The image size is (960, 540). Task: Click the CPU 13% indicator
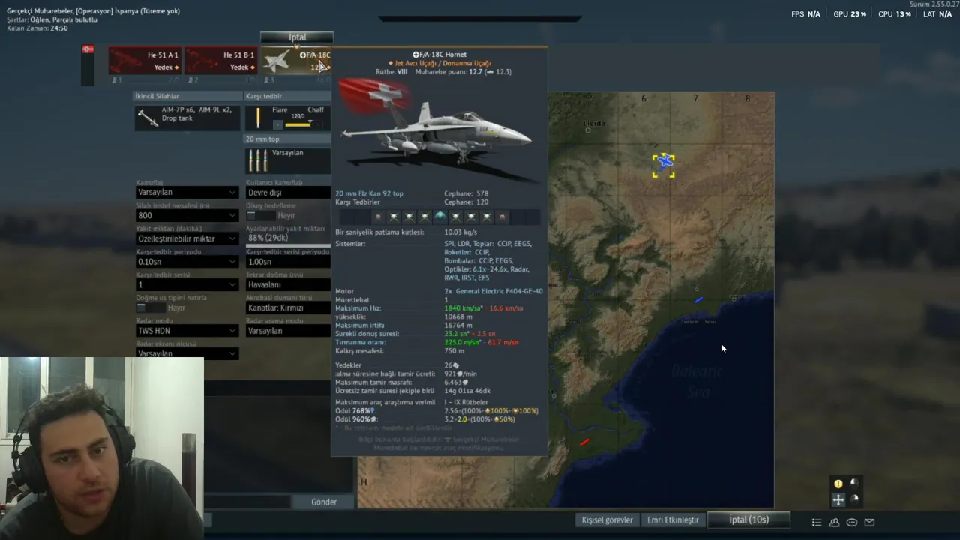(x=895, y=14)
